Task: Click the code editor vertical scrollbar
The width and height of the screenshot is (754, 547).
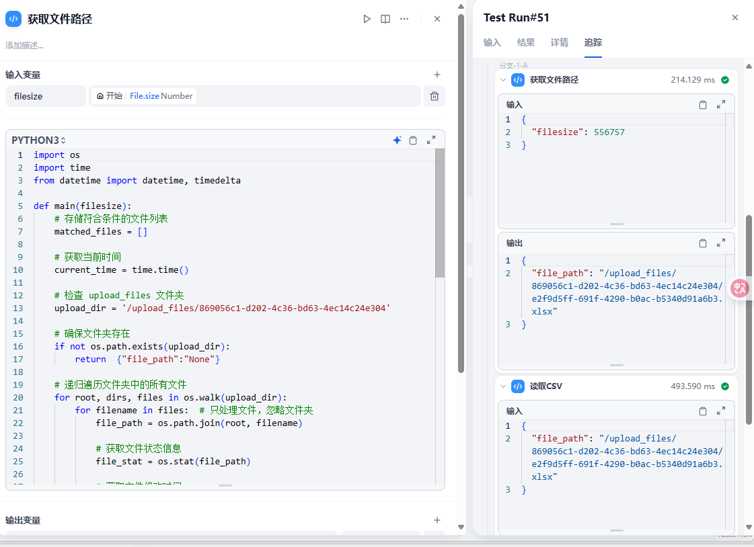Action: pyautogui.click(x=440, y=213)
